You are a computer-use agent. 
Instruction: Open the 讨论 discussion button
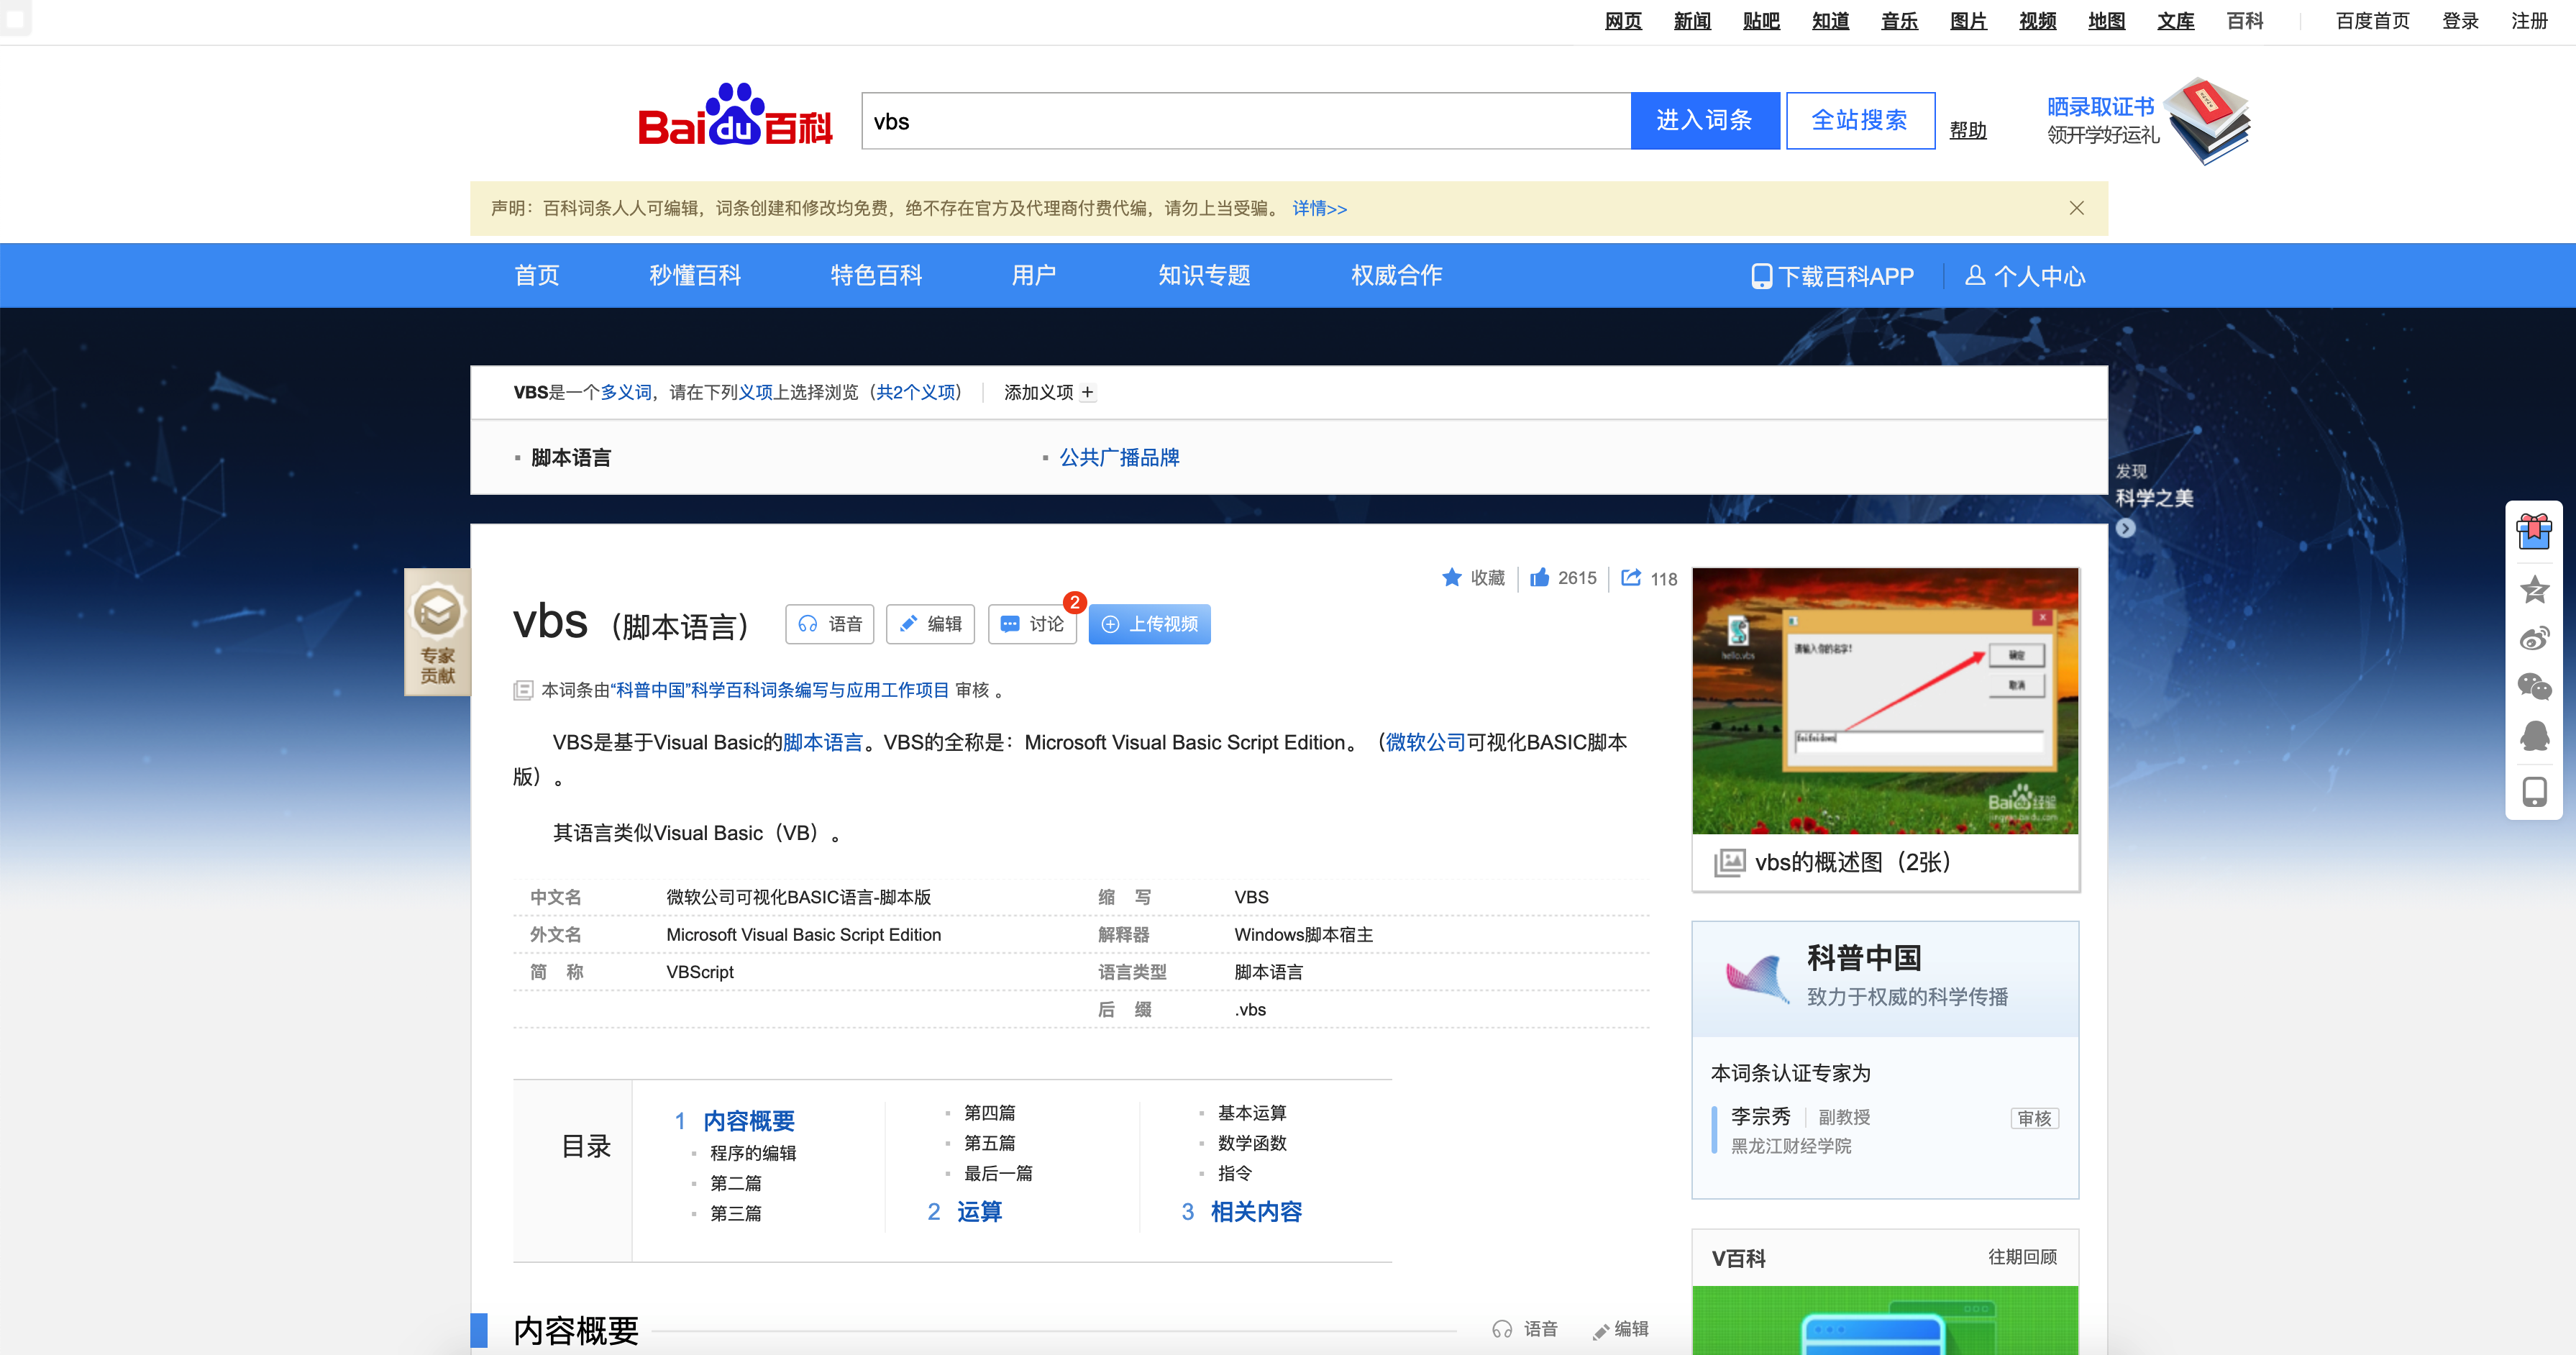point(1032,624)
